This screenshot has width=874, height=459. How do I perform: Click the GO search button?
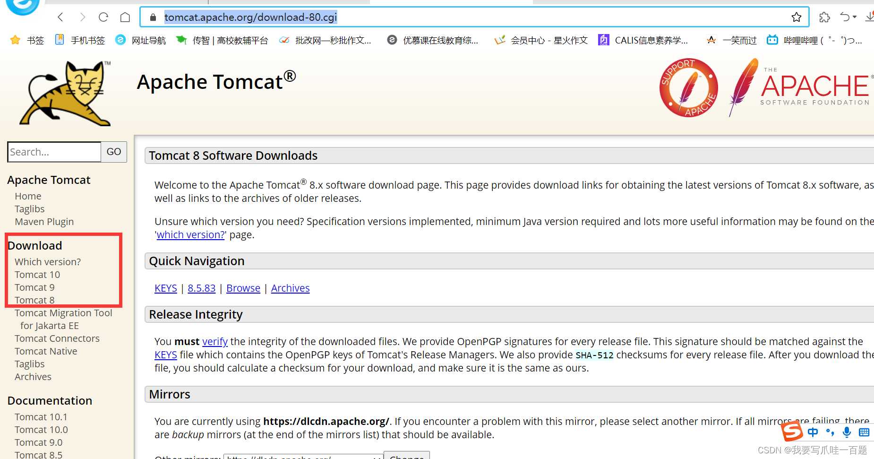point(114,152)
